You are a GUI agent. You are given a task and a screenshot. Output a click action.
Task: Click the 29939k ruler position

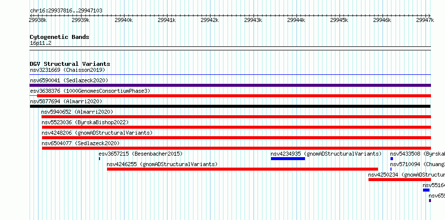tap(80, 20)
